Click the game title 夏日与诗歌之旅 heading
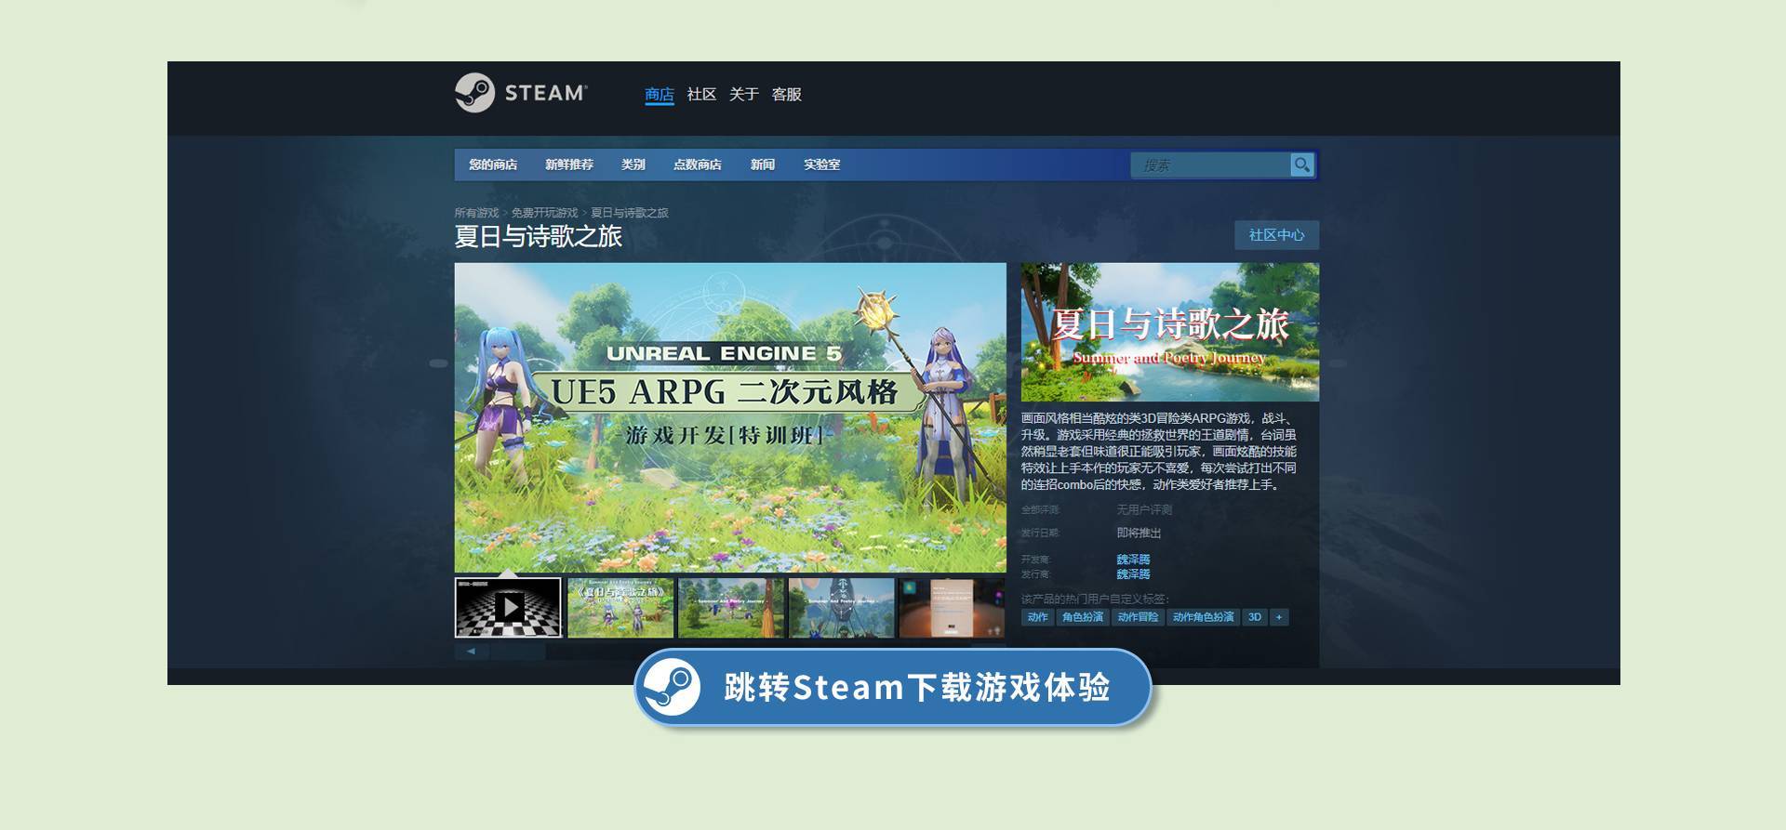1786x830 pixels. (x=539, y=237)
